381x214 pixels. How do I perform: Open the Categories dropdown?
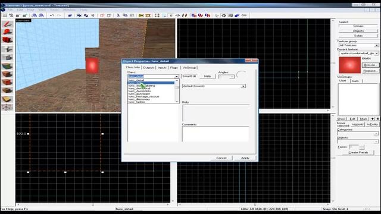358,133
